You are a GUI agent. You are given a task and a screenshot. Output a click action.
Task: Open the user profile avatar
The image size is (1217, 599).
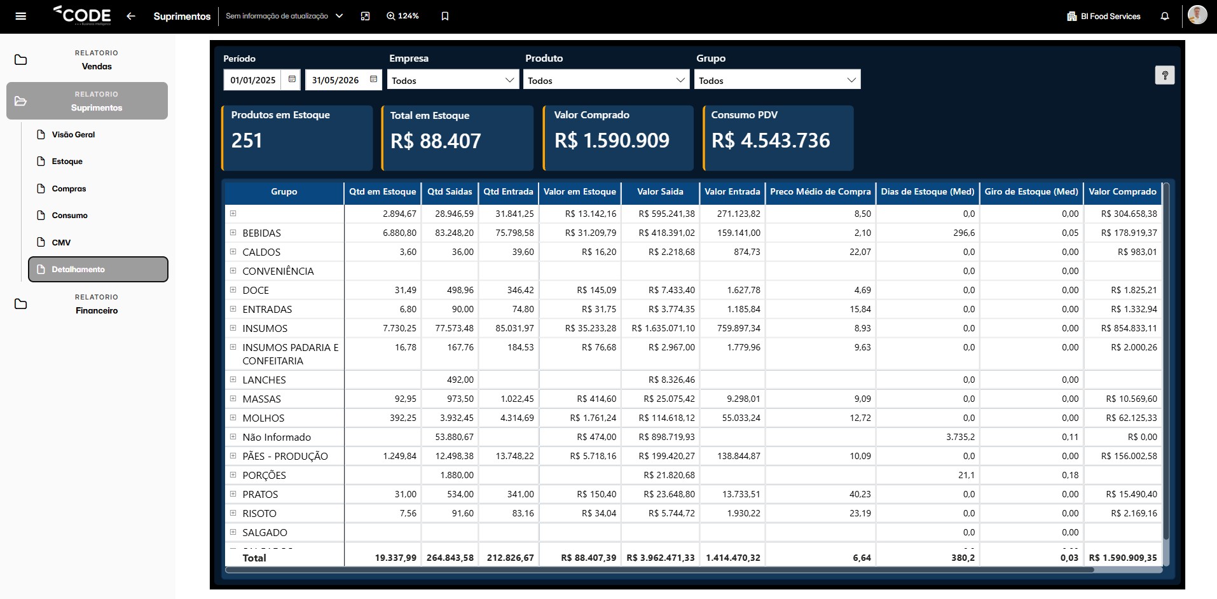[x=1197, y=15]
